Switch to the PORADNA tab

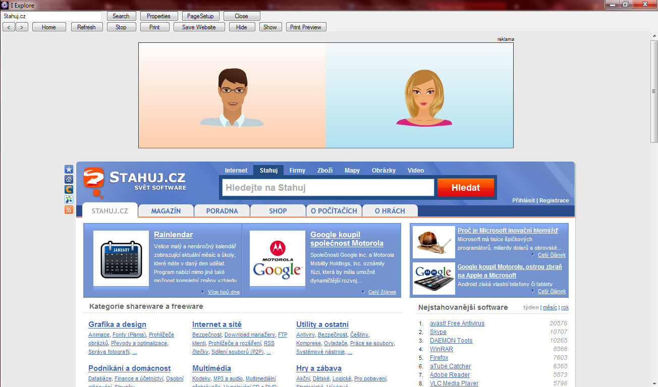click(222, 211)
